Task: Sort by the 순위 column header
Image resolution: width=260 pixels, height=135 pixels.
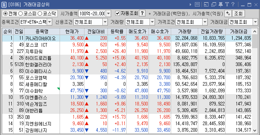Action: pyautogui.click(x=8, y=31)
